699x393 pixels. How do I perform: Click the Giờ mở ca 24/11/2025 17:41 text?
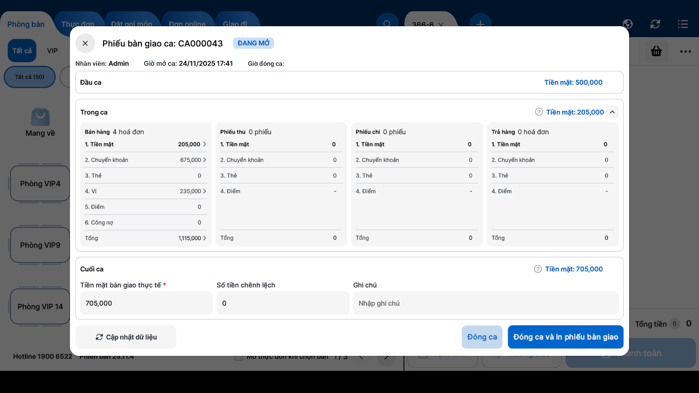click(188, 64)
